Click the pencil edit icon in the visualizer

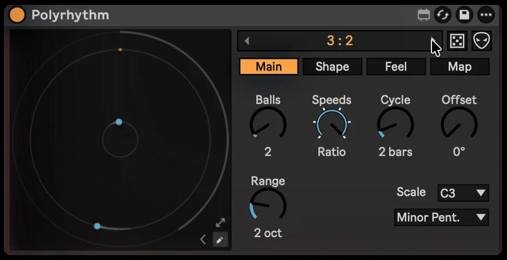pos(220,240)
